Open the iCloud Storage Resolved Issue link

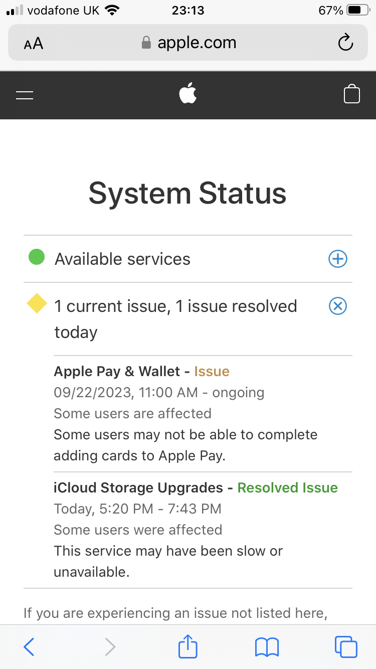click(287, 487)
